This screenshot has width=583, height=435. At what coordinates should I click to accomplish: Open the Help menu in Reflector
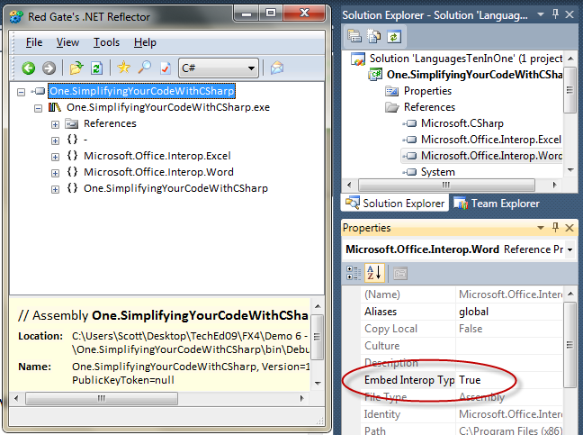pyautogui.click(x=145, y=42)
